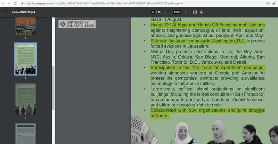Reload the current page

pos(15,3)
